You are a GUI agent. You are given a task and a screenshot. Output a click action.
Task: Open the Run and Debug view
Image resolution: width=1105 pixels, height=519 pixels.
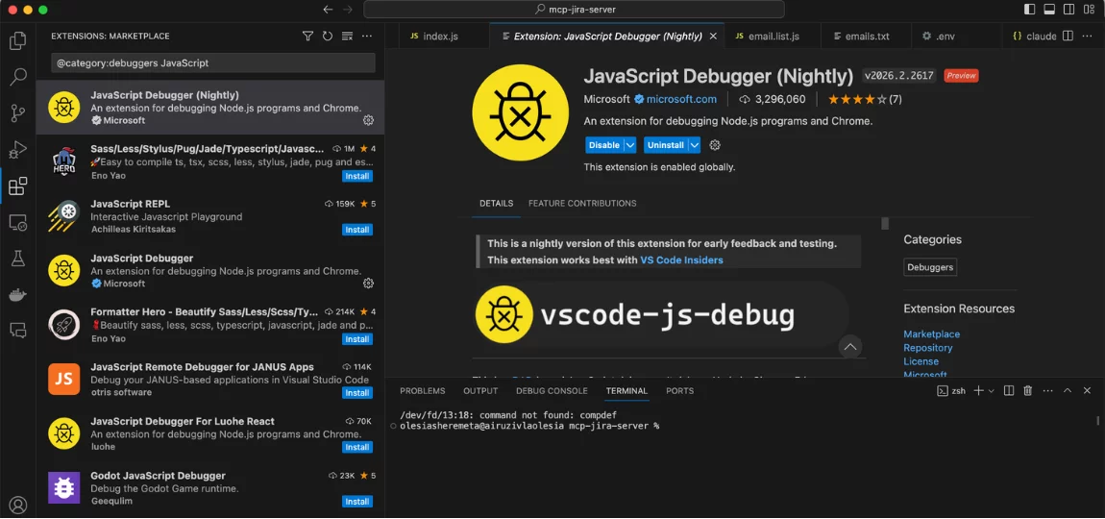coord(17,150)
